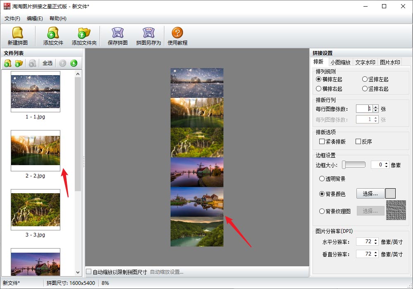The height and width of the screenshot is (289, 413).
Task: Increase 边框大小 pixel value with up arrow
Action: click(x=387, y=163)
